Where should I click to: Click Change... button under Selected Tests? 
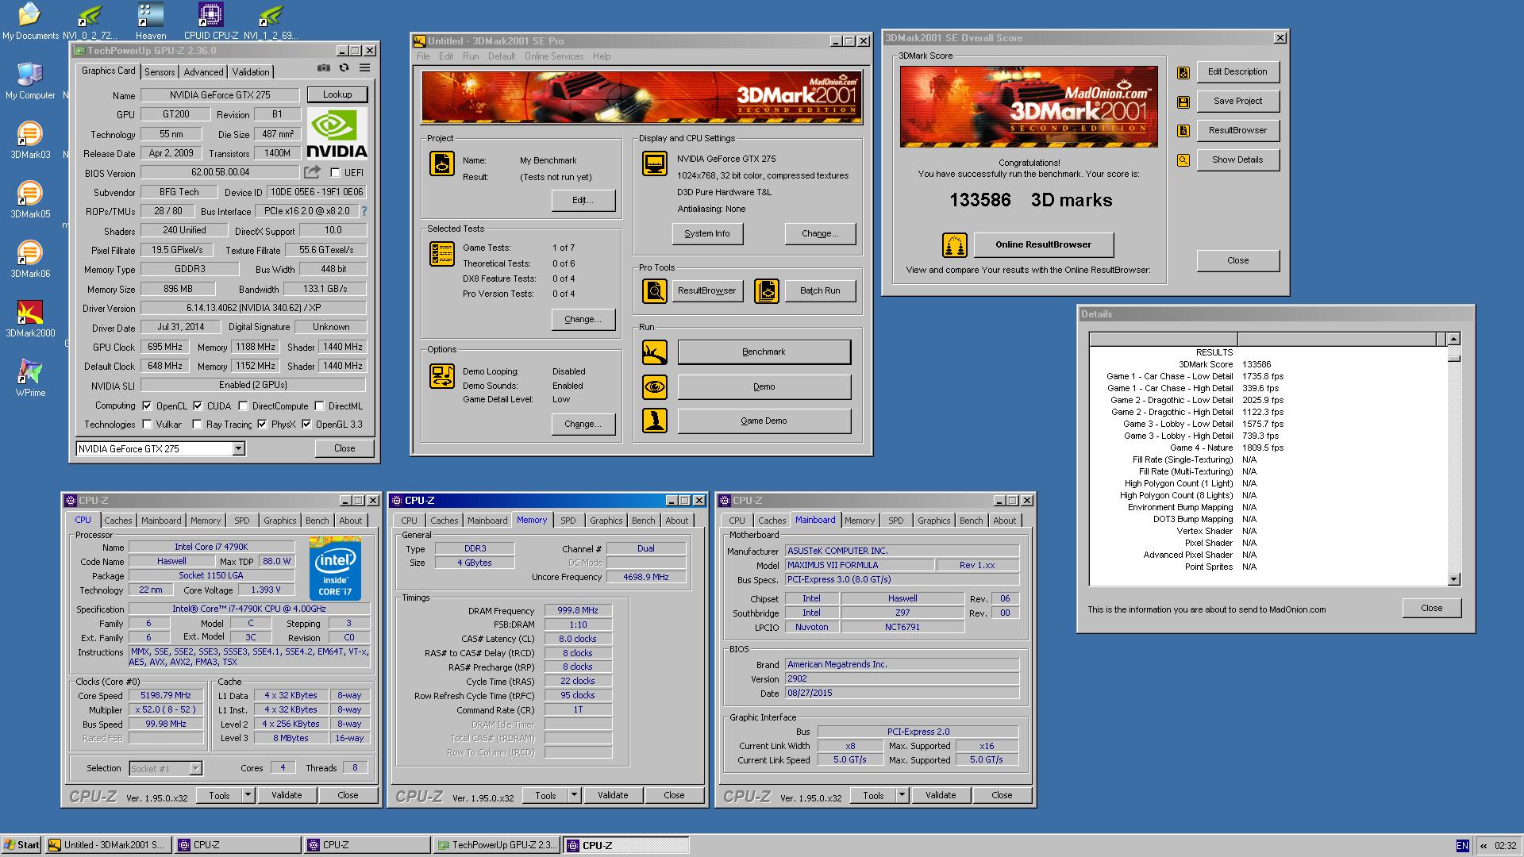point(583,319)
